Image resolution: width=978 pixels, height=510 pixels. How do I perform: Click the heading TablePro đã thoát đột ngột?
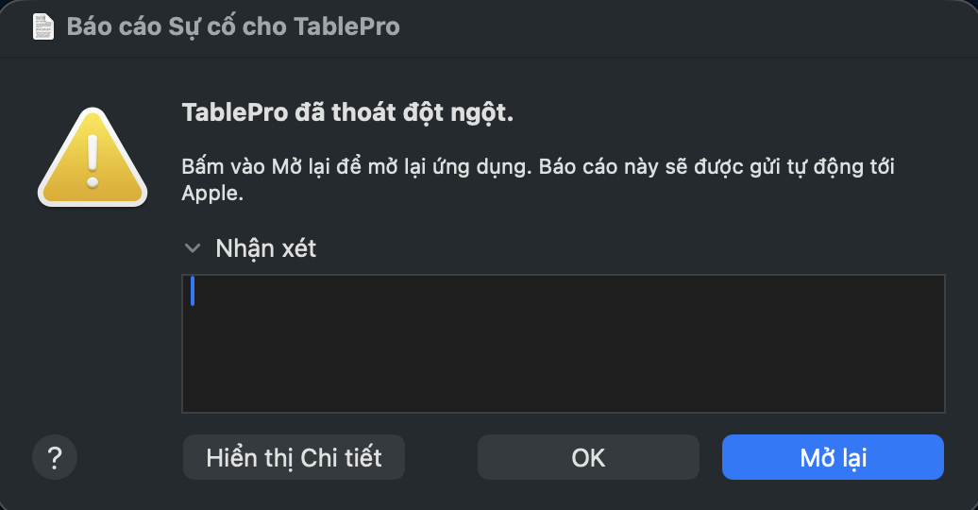point(347,113)
